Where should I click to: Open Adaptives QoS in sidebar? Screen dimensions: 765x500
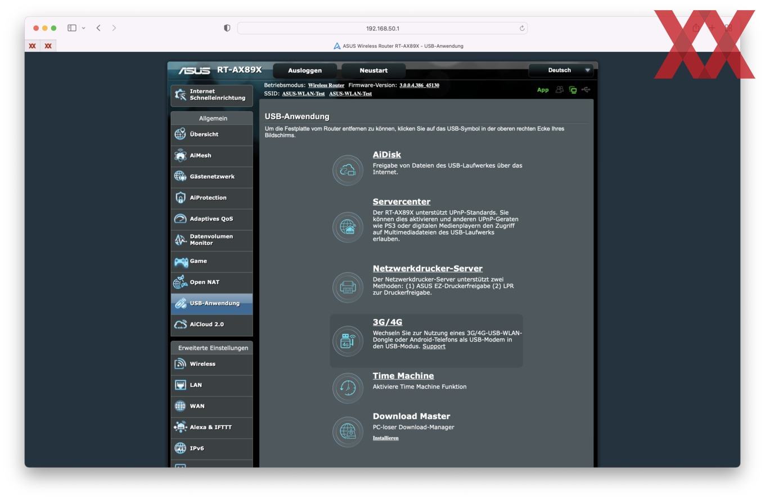tap(211, 219)
